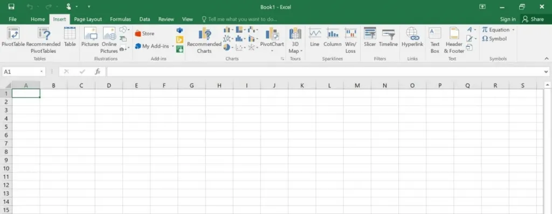Open the Shapes dropdown
Image resolution: width=552 pixels, height=214 pixels.
(x=125, y=30)
